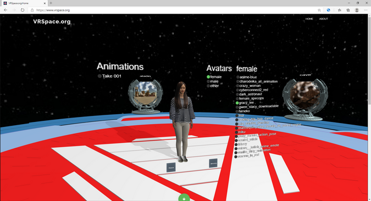Choose the miku avatar
The height and width of the screenshot is (201, 371).
(x=240, y=132)
